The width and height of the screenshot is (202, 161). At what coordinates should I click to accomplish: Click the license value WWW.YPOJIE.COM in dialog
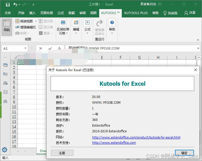(106, 103)
